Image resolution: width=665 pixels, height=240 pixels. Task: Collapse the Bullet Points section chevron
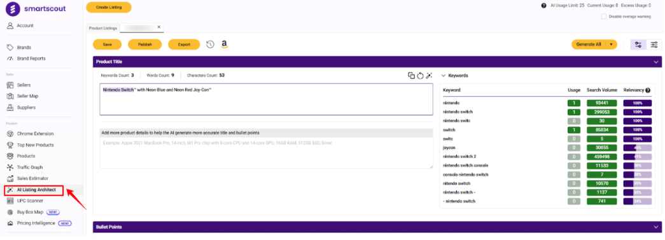tap(656, 227)
